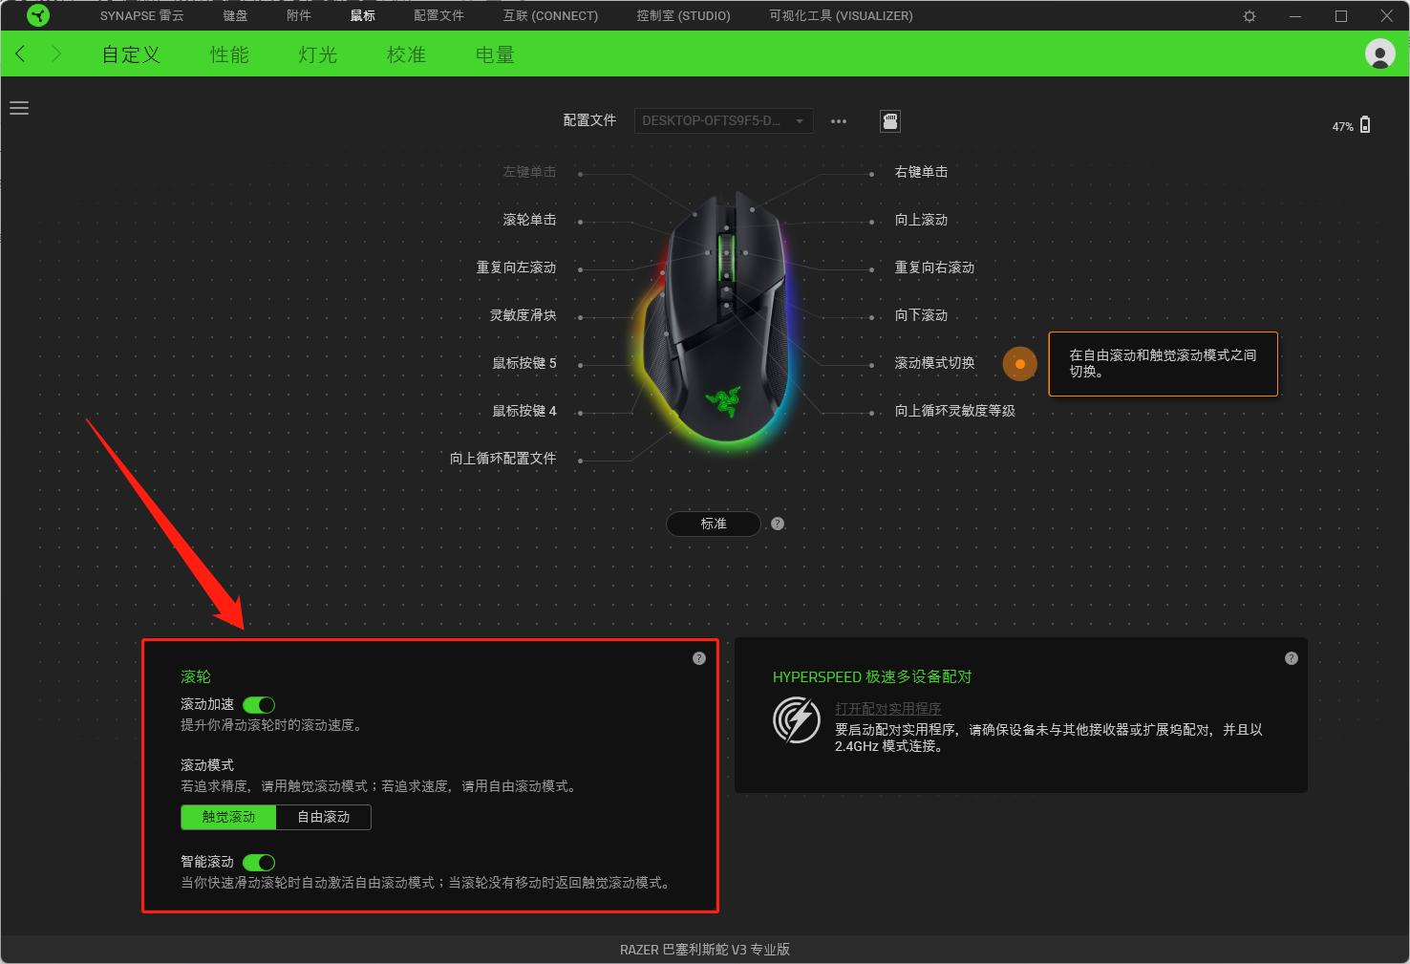Open the user account avatar
1410x964 pixels.
(x=1379, y=54)
